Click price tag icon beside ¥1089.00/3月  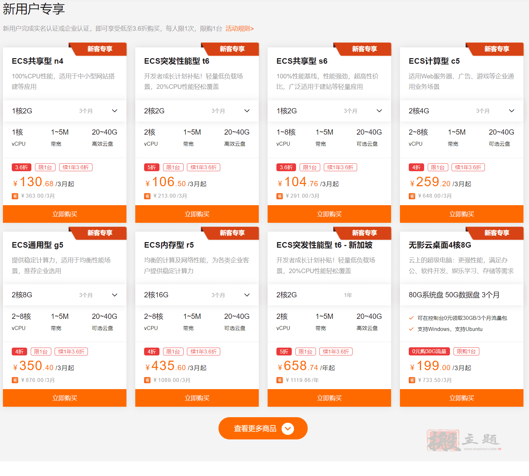pos(147,380)
